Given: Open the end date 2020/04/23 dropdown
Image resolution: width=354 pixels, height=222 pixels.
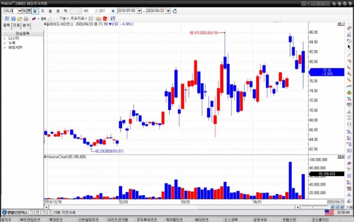Looking at the screenshot, I should click(x=168, y=11).
